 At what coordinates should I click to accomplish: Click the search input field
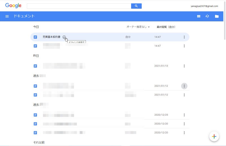(79, 6)
